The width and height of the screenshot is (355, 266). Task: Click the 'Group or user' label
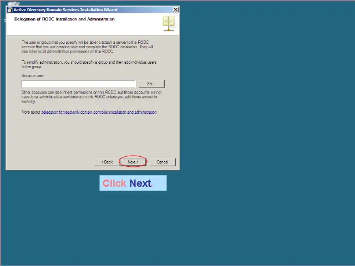pyautogui.click(x=32, y=75)
